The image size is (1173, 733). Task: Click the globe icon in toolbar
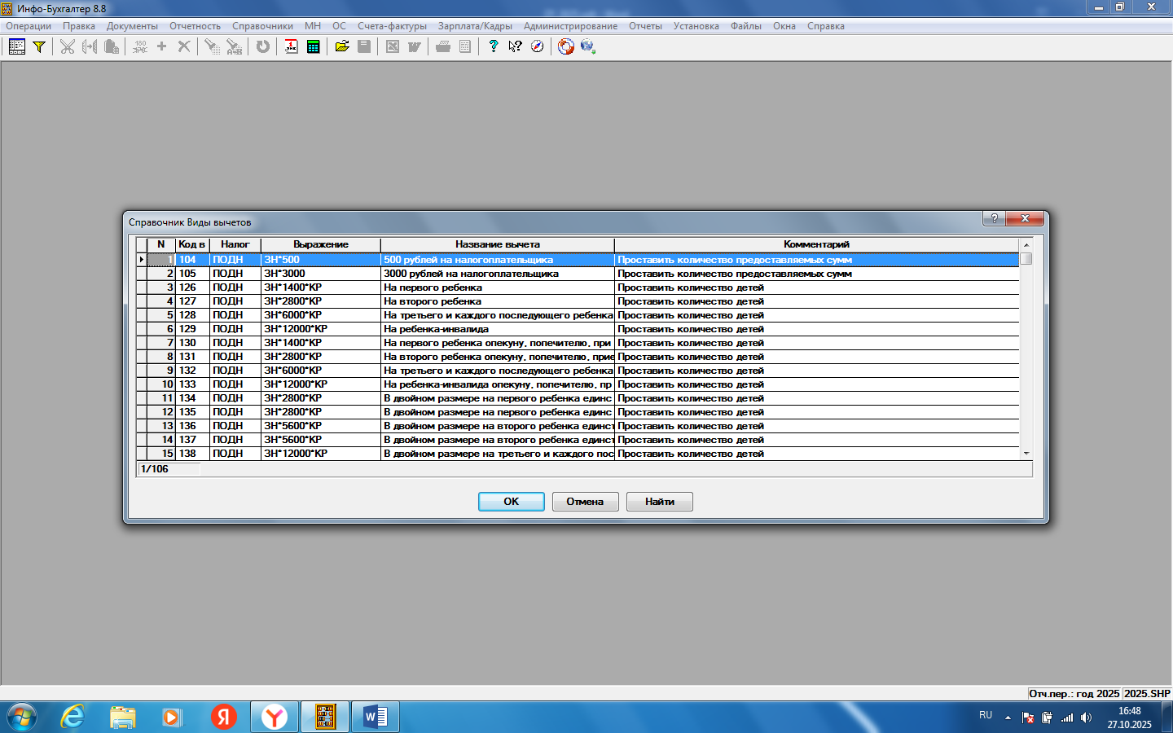point(587,46)
